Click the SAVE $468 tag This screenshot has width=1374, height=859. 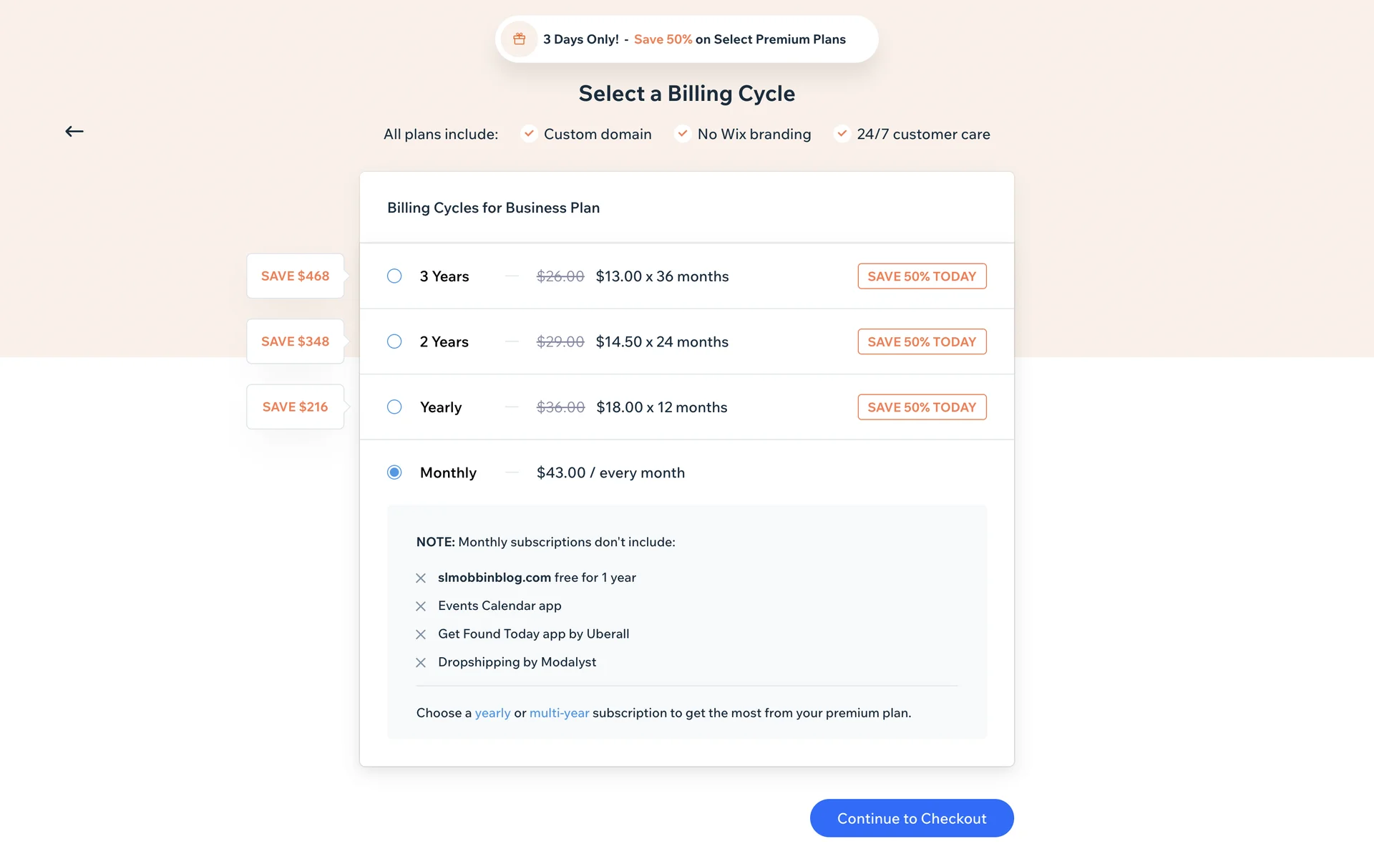(295, 276)
